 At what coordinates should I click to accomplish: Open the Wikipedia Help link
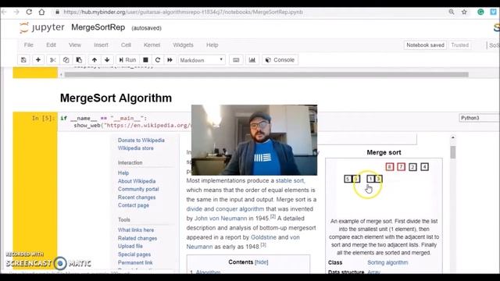tap(123, 173)
